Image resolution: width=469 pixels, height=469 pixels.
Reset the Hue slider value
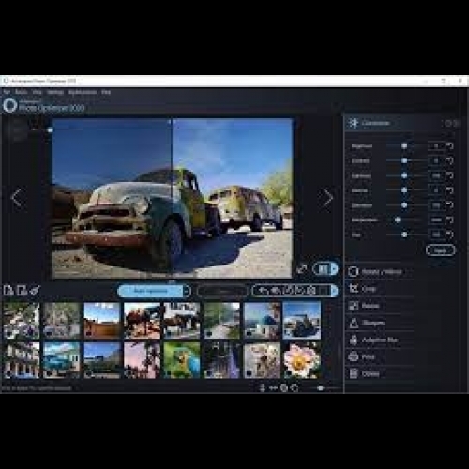(450, 234)
